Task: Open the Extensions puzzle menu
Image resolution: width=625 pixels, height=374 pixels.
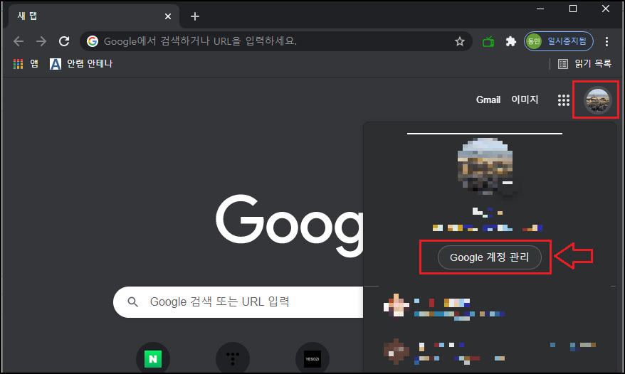Action: pos(510,41)
